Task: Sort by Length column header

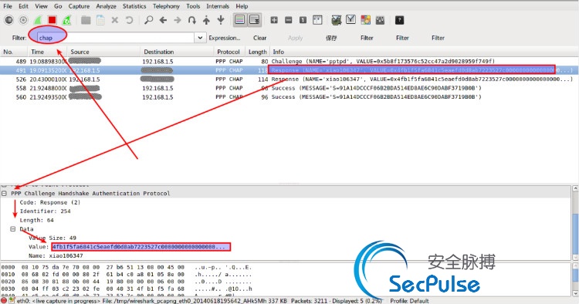Action: click(257, 52)
